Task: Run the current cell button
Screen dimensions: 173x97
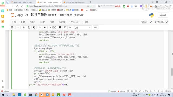Action: (x=53, y=27)
